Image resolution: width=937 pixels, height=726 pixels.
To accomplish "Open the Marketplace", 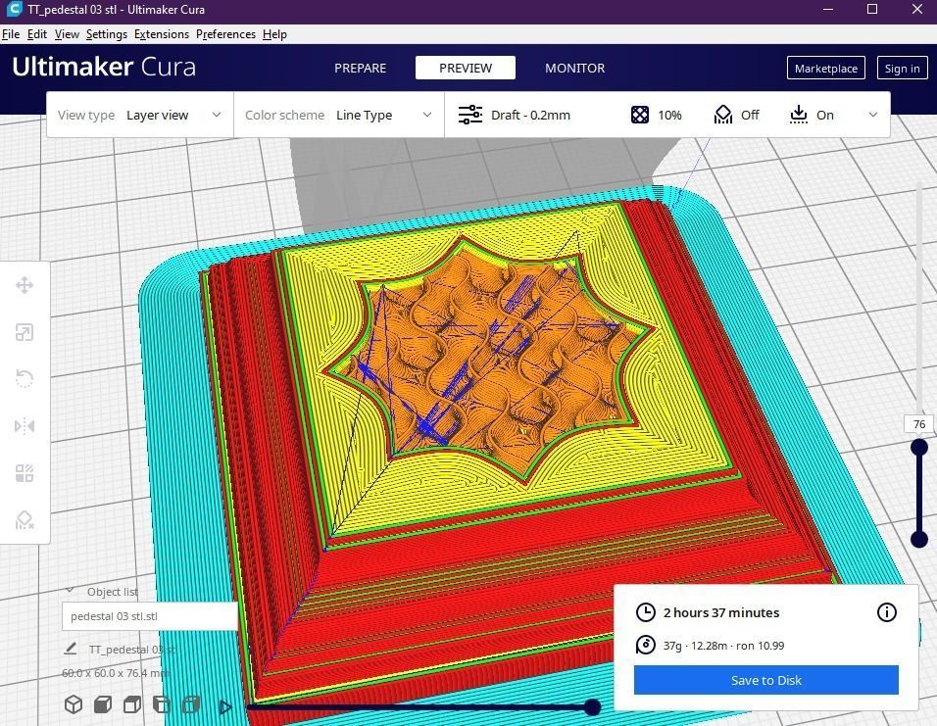I will [826, 69].
